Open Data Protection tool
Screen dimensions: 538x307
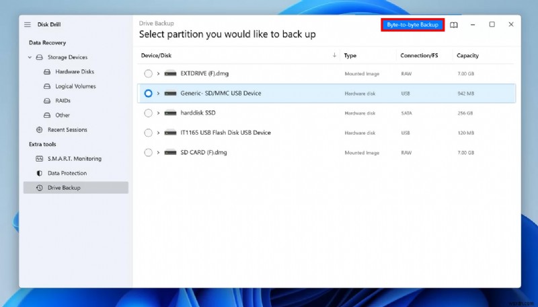click(x=67, y=173)
